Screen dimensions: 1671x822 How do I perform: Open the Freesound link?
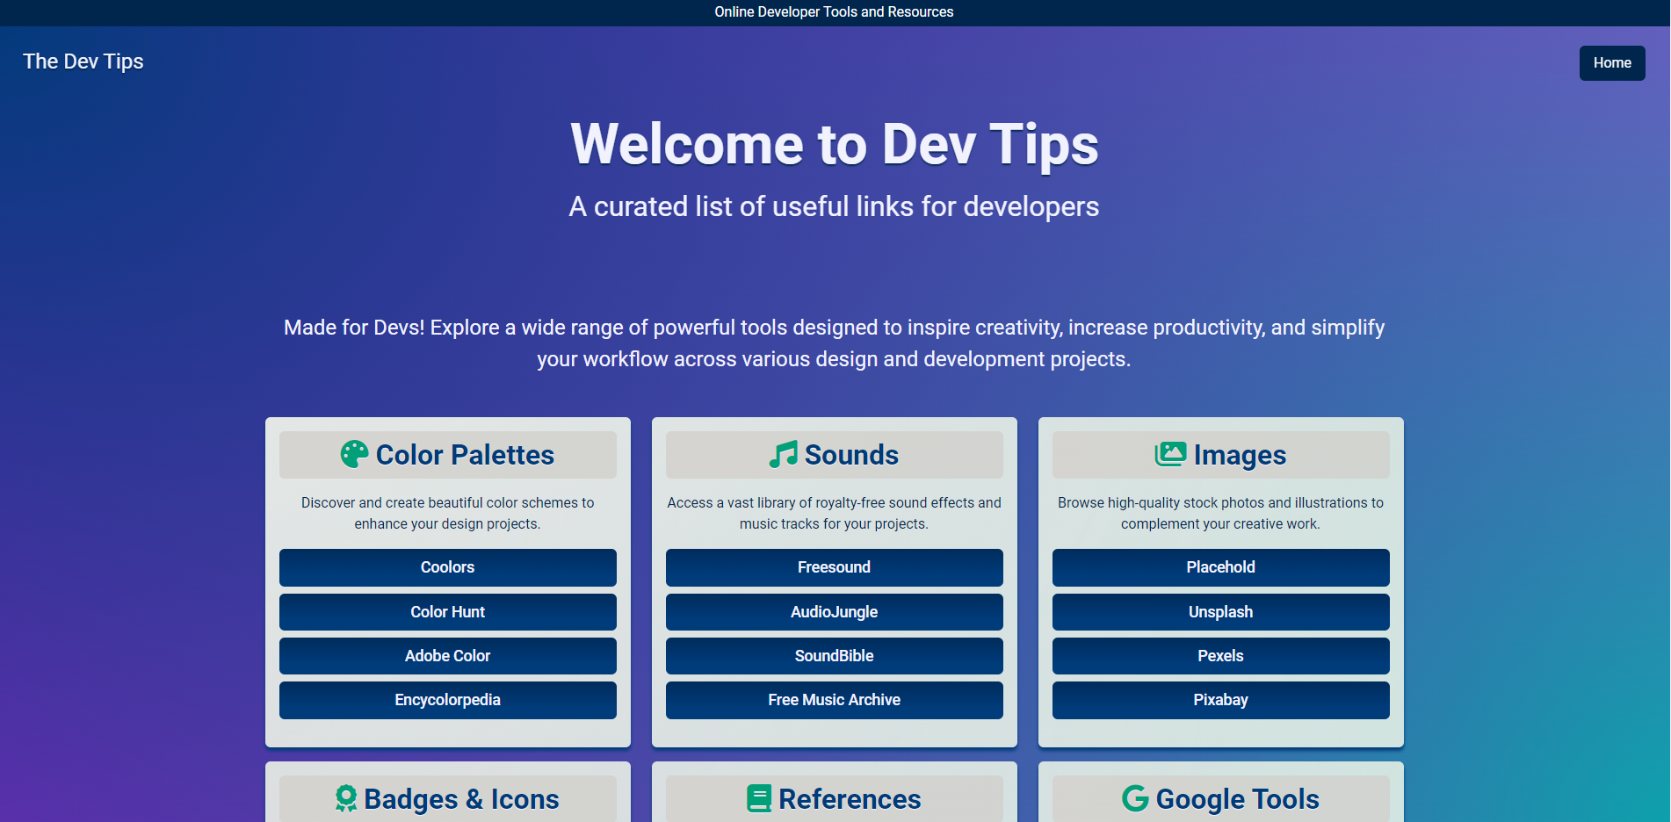pos(835,567)
